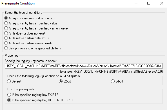Minimize the Prerequisite Condition window
The height and width of the screenshot is (110, 167).
pyautogui.click(x=136, y=3)
